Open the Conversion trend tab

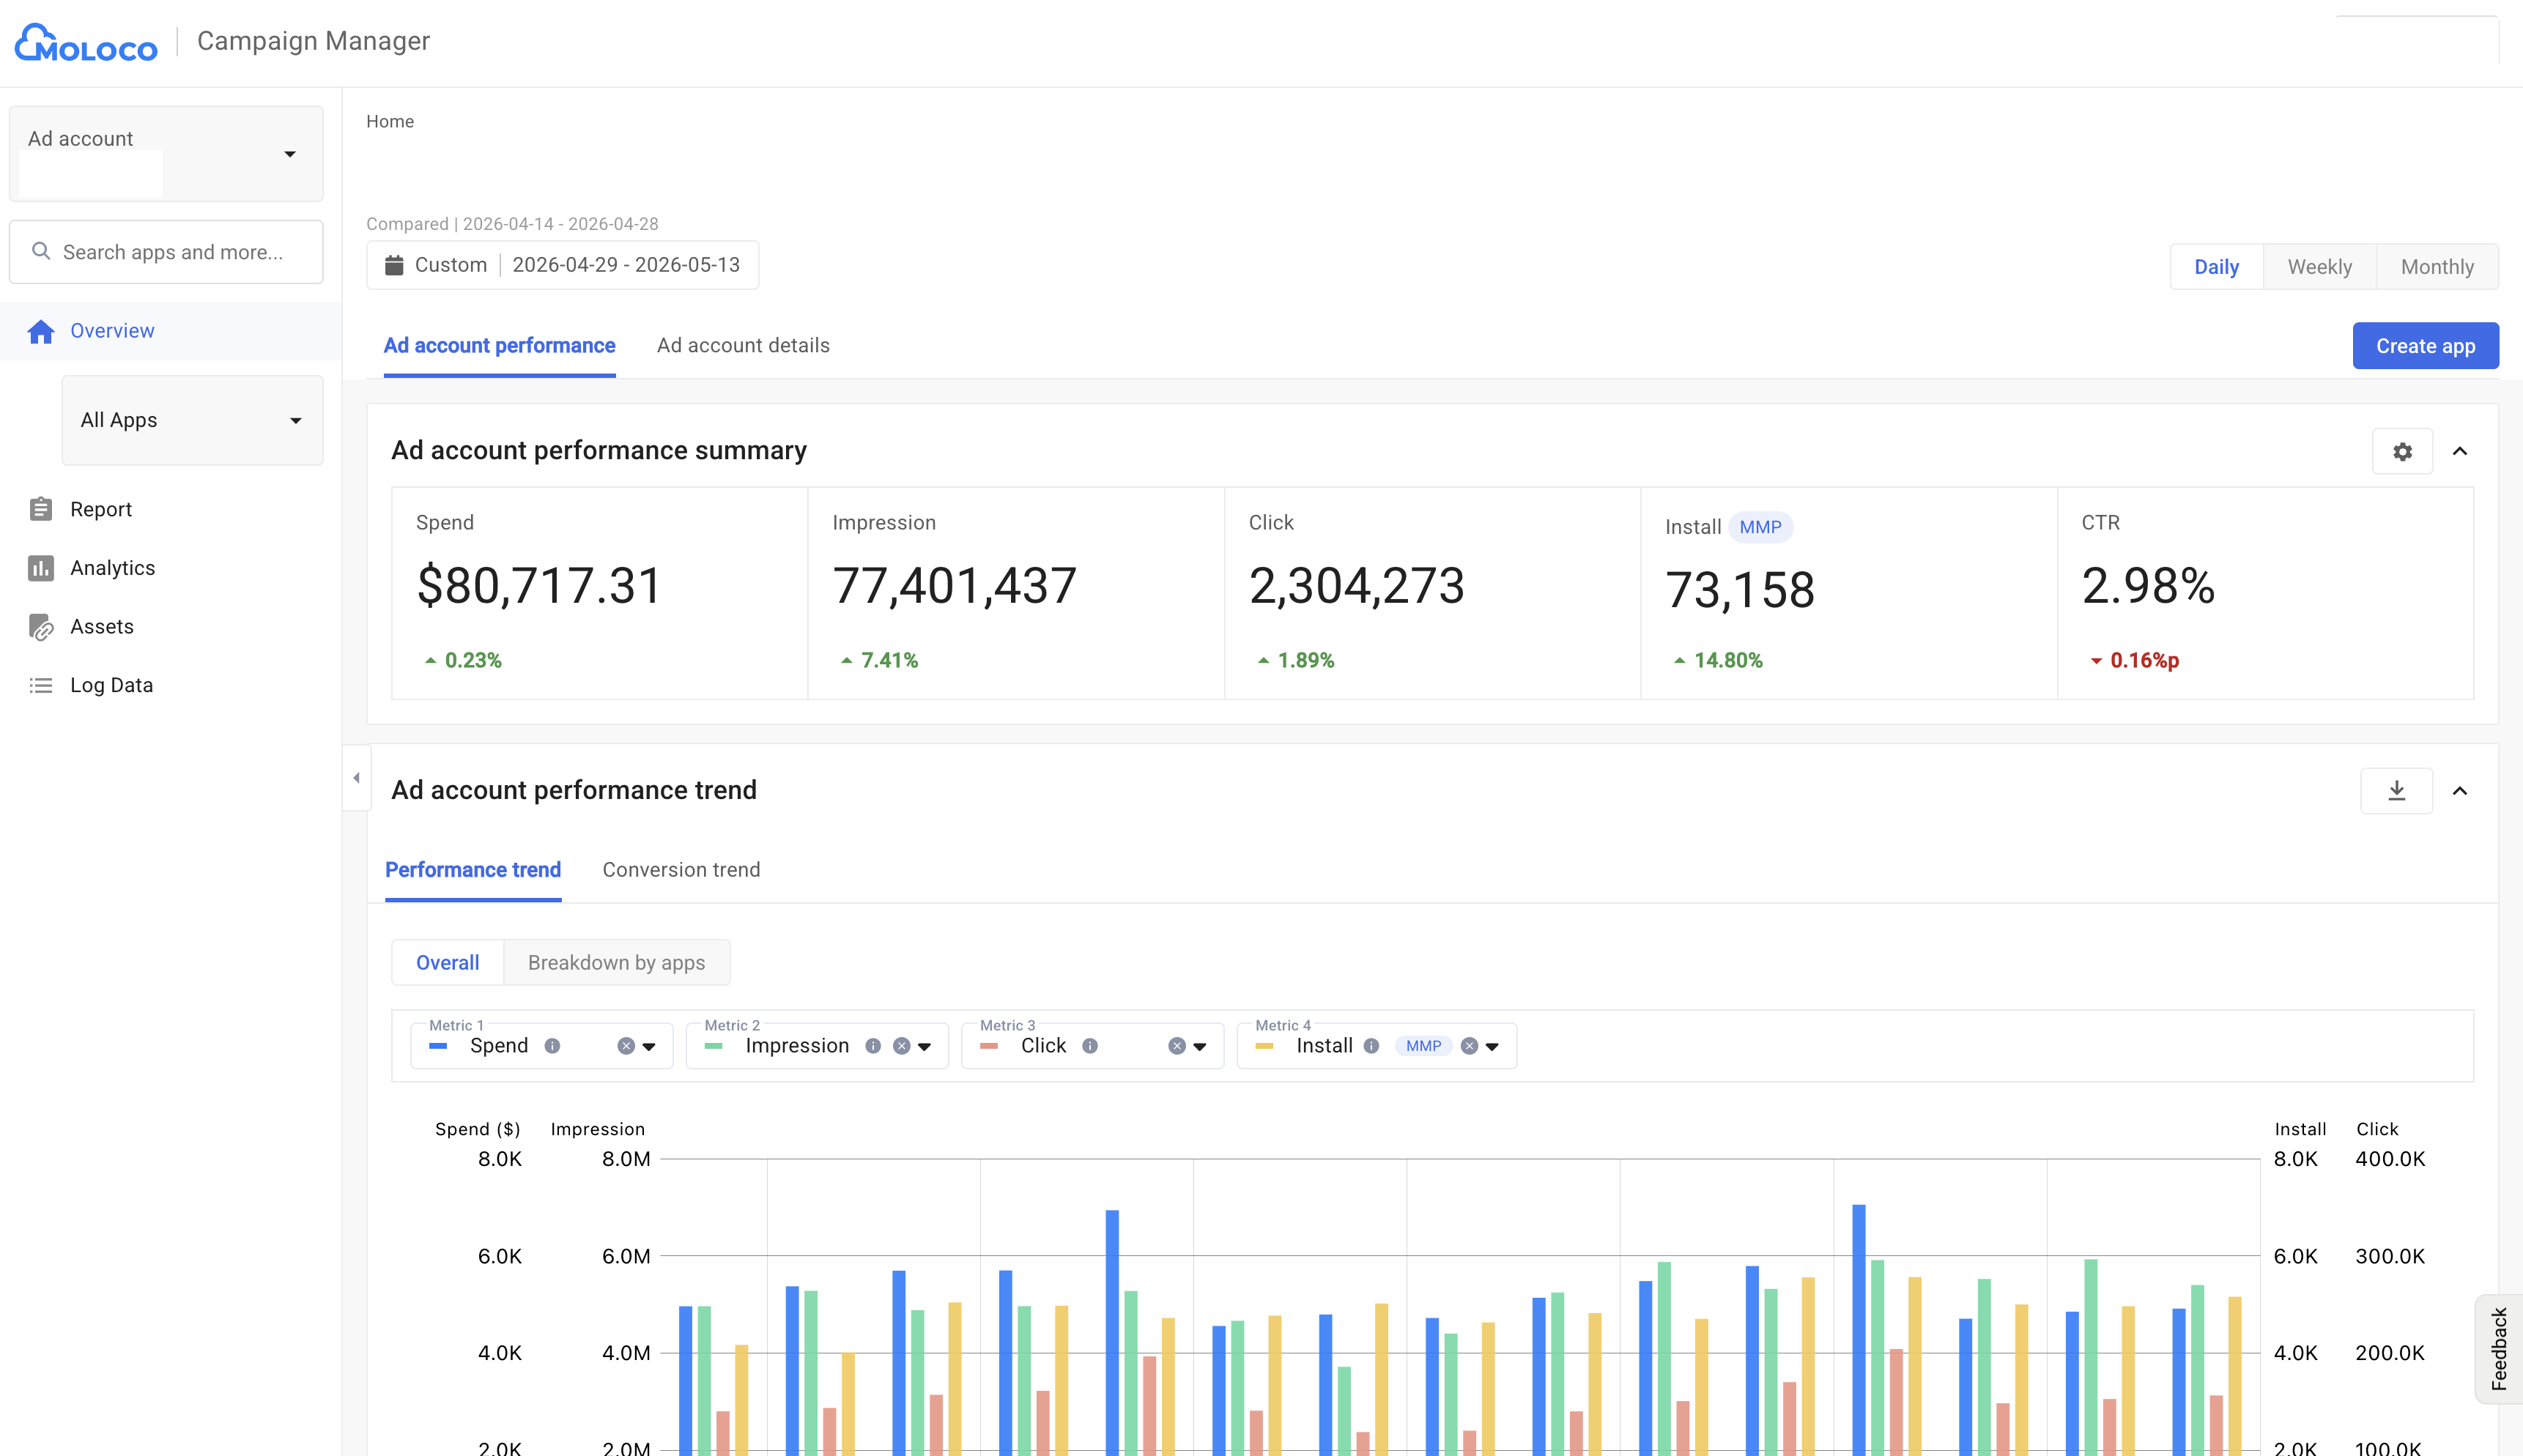pyautogui.click(x=681, y=870)
